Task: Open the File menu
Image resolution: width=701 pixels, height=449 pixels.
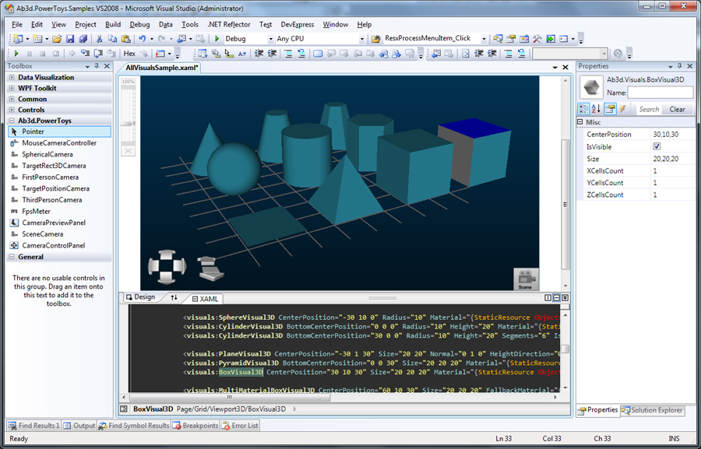Action: [x=17, y=25]
